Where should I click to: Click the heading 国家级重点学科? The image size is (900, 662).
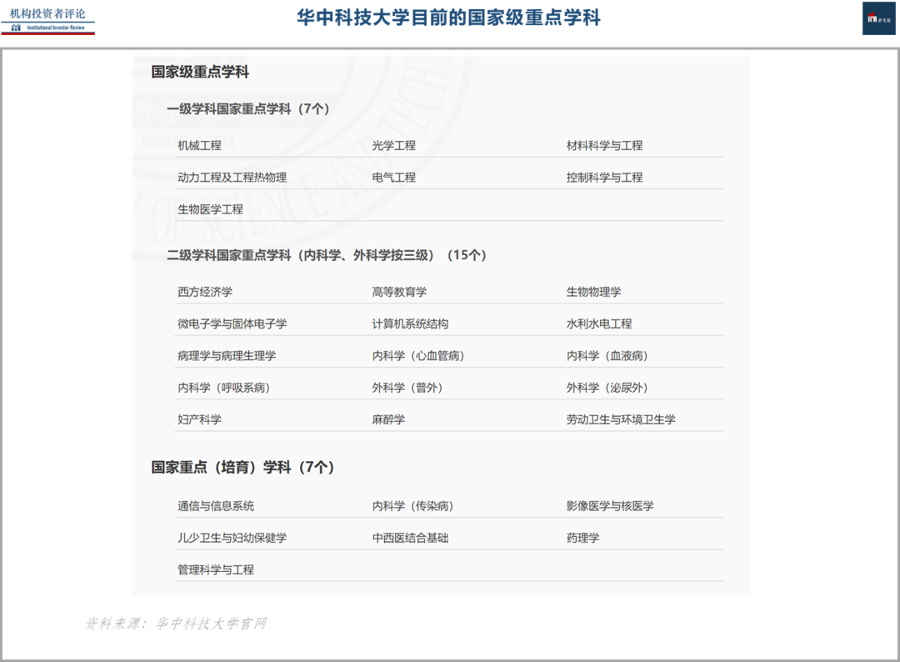coord(200,72)
